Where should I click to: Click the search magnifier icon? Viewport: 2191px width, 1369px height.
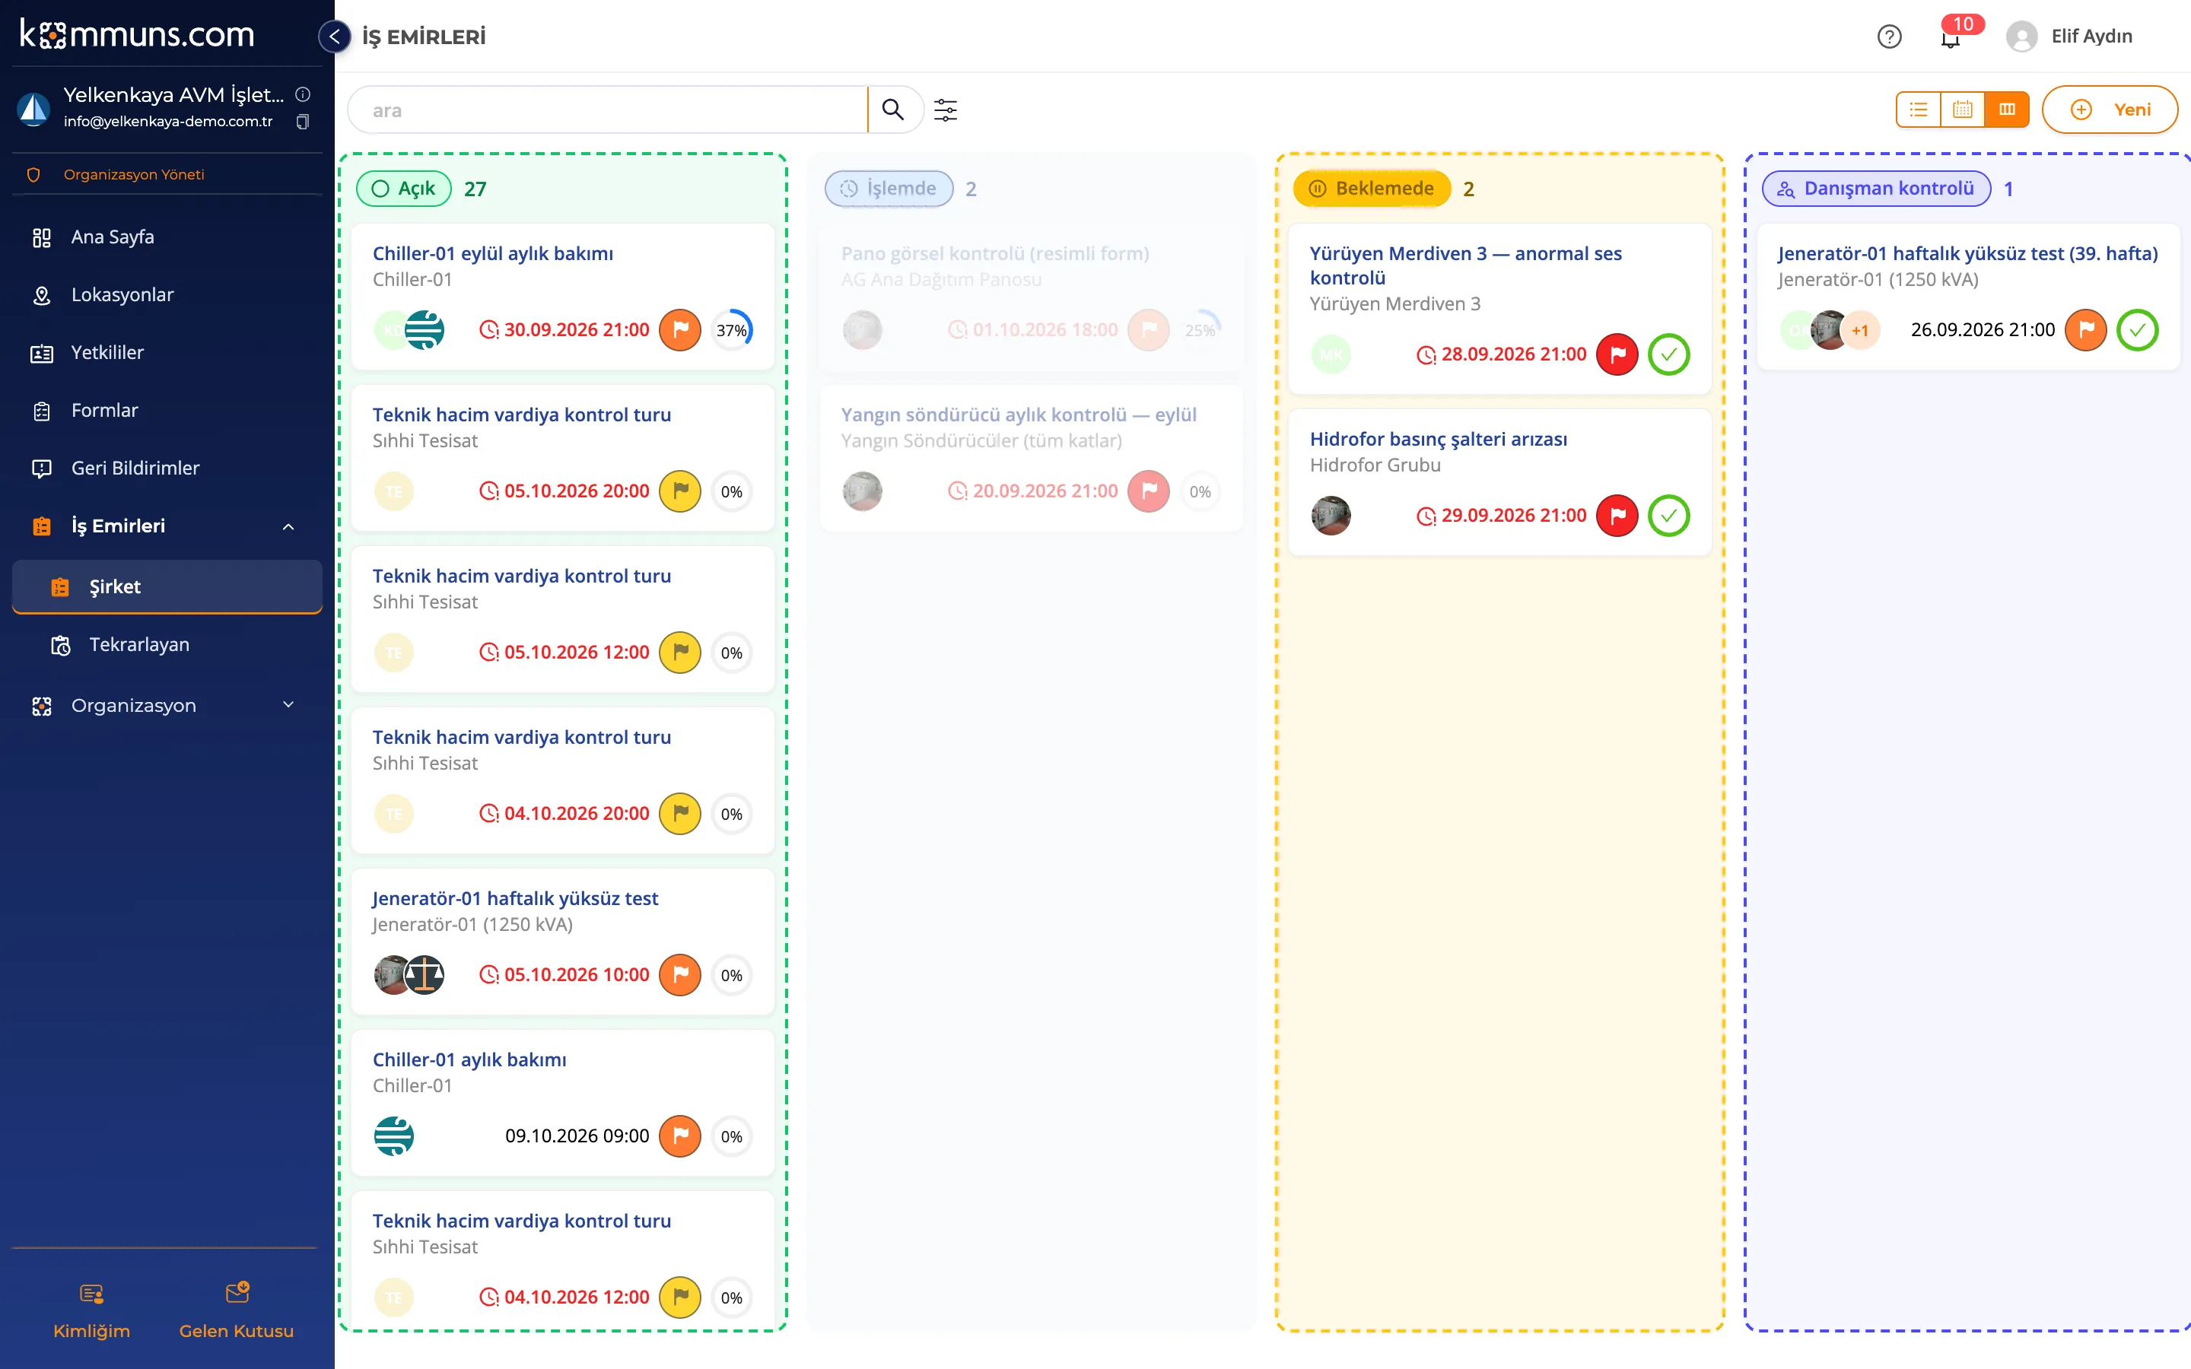(892, 110)
